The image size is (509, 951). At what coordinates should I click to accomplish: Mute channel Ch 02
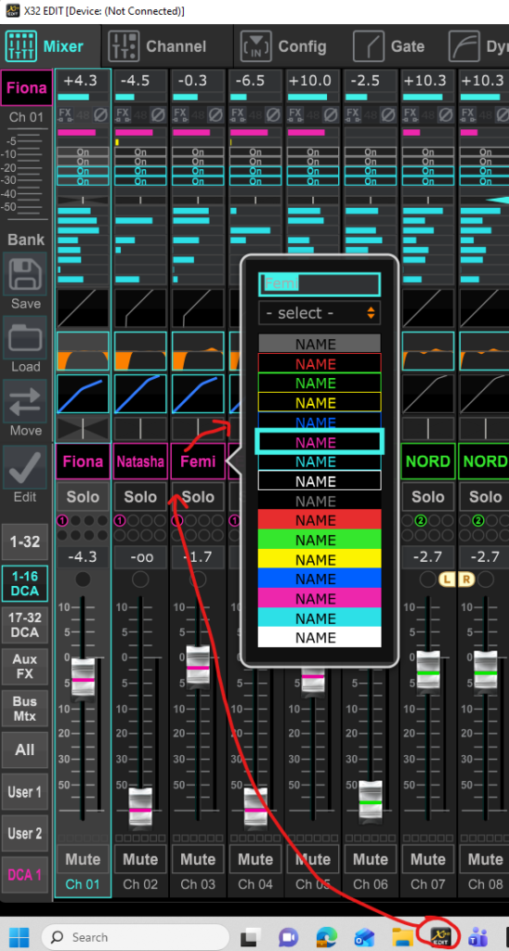click(141, 859)
